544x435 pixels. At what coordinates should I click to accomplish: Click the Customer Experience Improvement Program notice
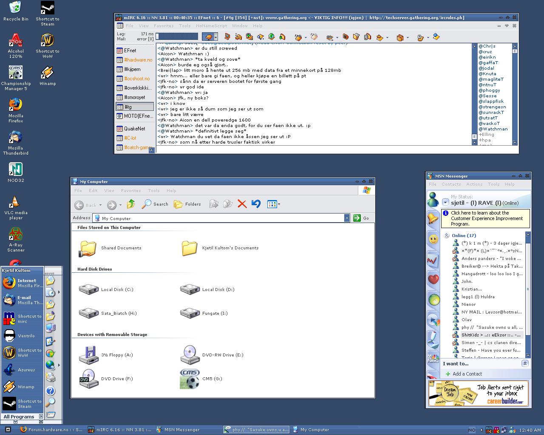pos(486,218)
